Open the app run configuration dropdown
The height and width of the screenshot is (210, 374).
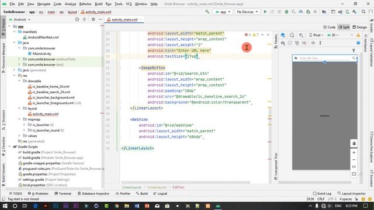(x=223, y=12)
